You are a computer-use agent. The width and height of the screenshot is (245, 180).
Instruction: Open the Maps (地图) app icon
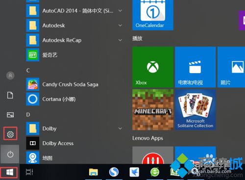pos(33,157)
